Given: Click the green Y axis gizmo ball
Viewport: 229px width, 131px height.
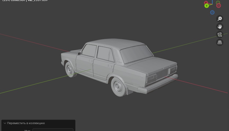Looking at the screenshot, I should 206,6.
